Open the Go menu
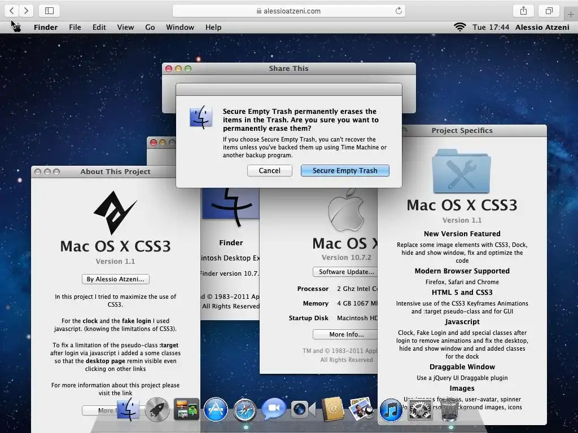The height and width of the screenshot is (433, 578). (x=150, y=27)
